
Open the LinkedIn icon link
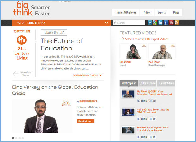coord(161,23)
